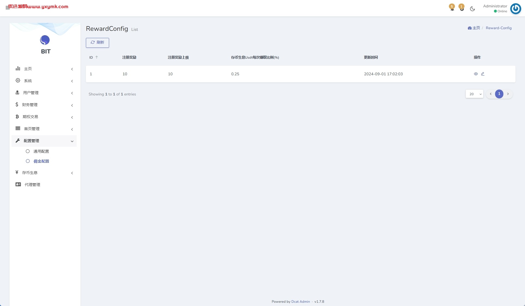The image size is (525, 306).
Task: Go to the next page arrow
Action: point(508,94)
